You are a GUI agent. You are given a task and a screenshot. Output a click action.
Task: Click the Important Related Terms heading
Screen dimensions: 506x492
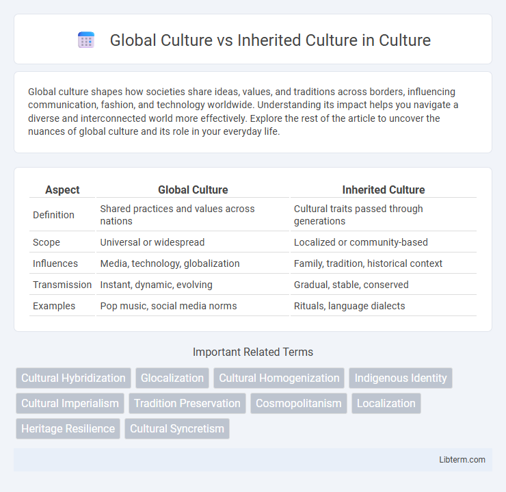253,352
